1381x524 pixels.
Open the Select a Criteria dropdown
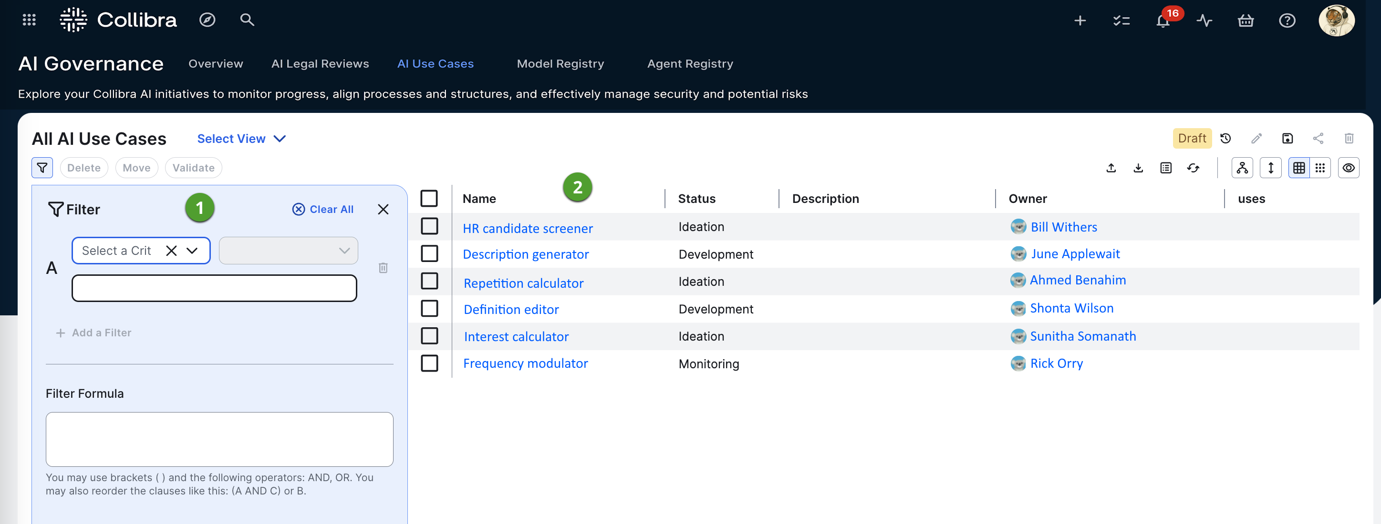[191, 251]
